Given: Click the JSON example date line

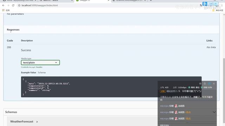Looking at the screenshot, I should tap(49, 84).
